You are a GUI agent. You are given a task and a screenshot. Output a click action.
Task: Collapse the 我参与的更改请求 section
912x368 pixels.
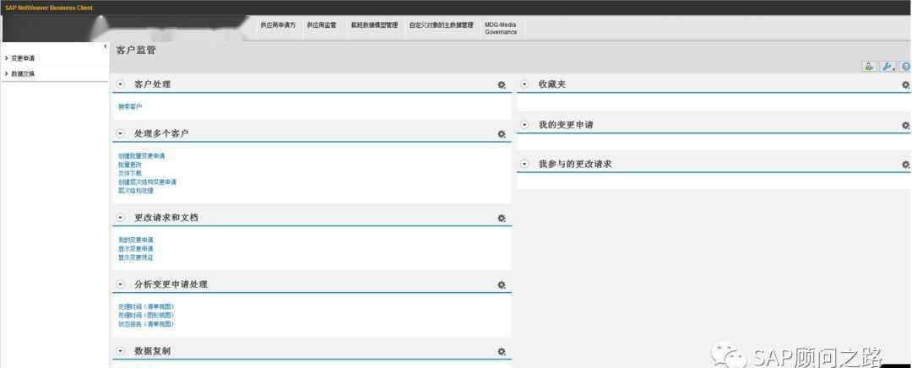point(524,165)
